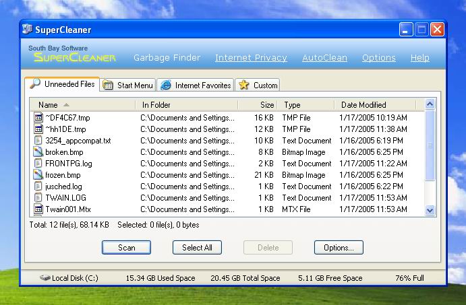This screenshot has height=305, width=466.
Task: Click the Internet Favorites globe icon
Action: (166, 86)
